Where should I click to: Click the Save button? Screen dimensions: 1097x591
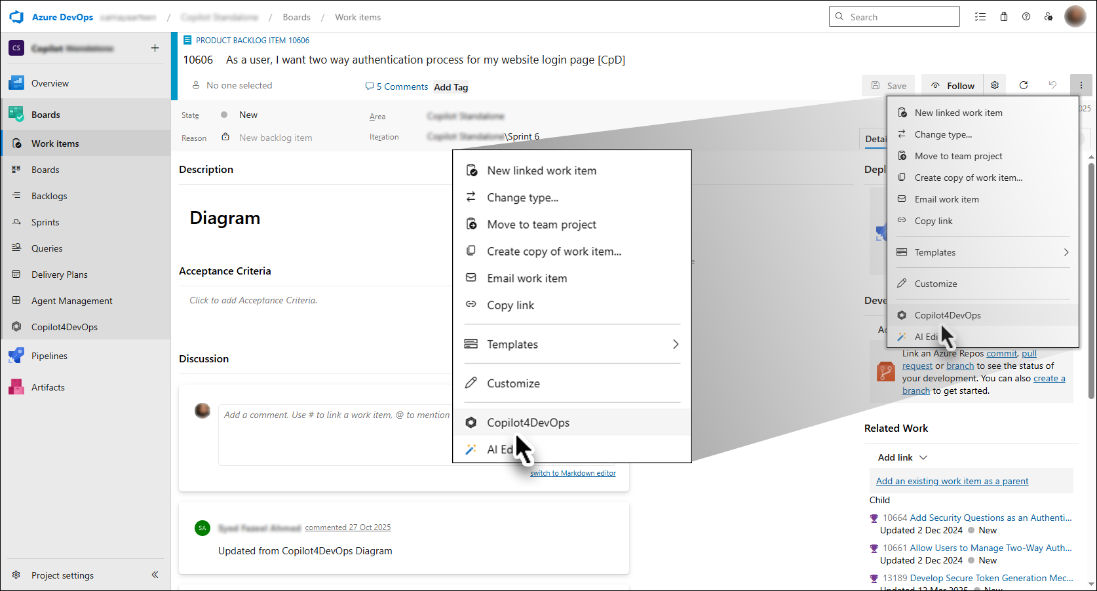click(x=889, y=85)
